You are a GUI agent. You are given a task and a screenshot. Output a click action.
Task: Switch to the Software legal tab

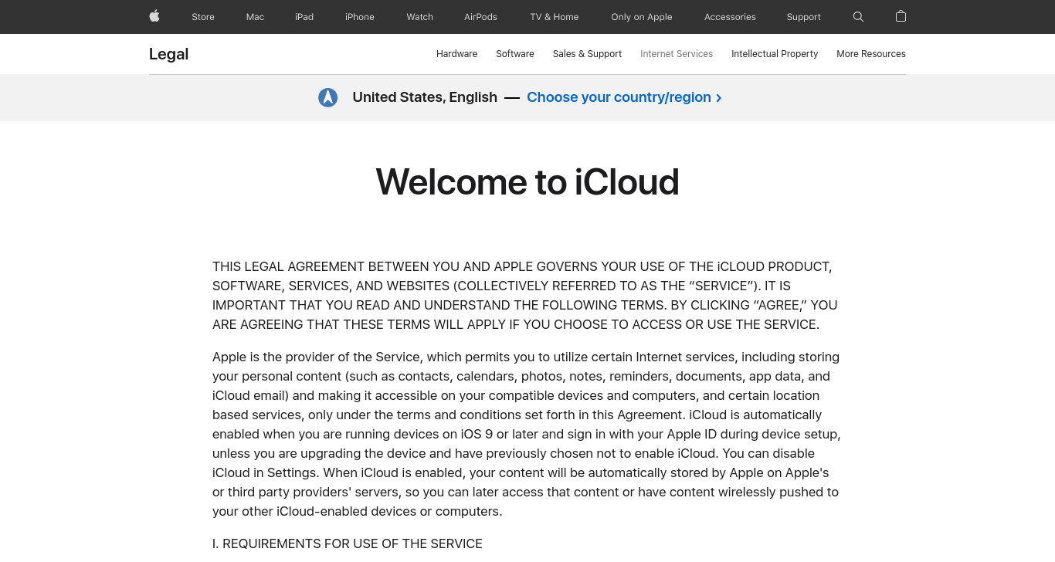point(515,54)
